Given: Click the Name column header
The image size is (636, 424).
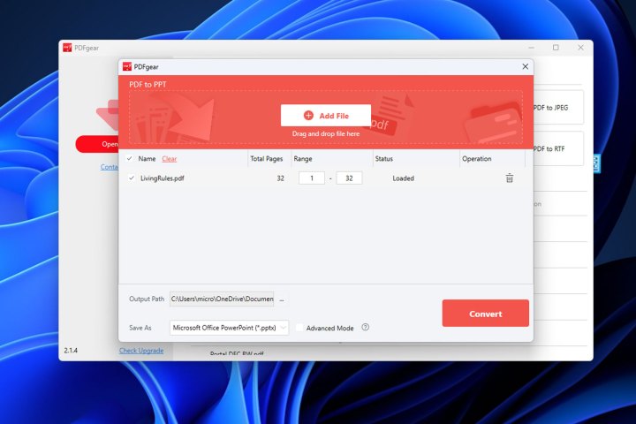Looking at the screenshot, I should pyautogui.click(x=147, y=159).
